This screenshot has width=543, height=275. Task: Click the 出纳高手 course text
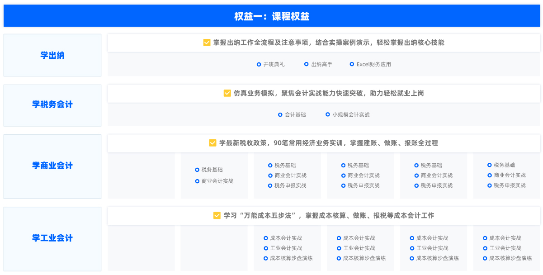321,65
